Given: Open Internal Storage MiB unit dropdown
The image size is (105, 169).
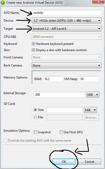Looking at the screenshot, I should point(93,94).
